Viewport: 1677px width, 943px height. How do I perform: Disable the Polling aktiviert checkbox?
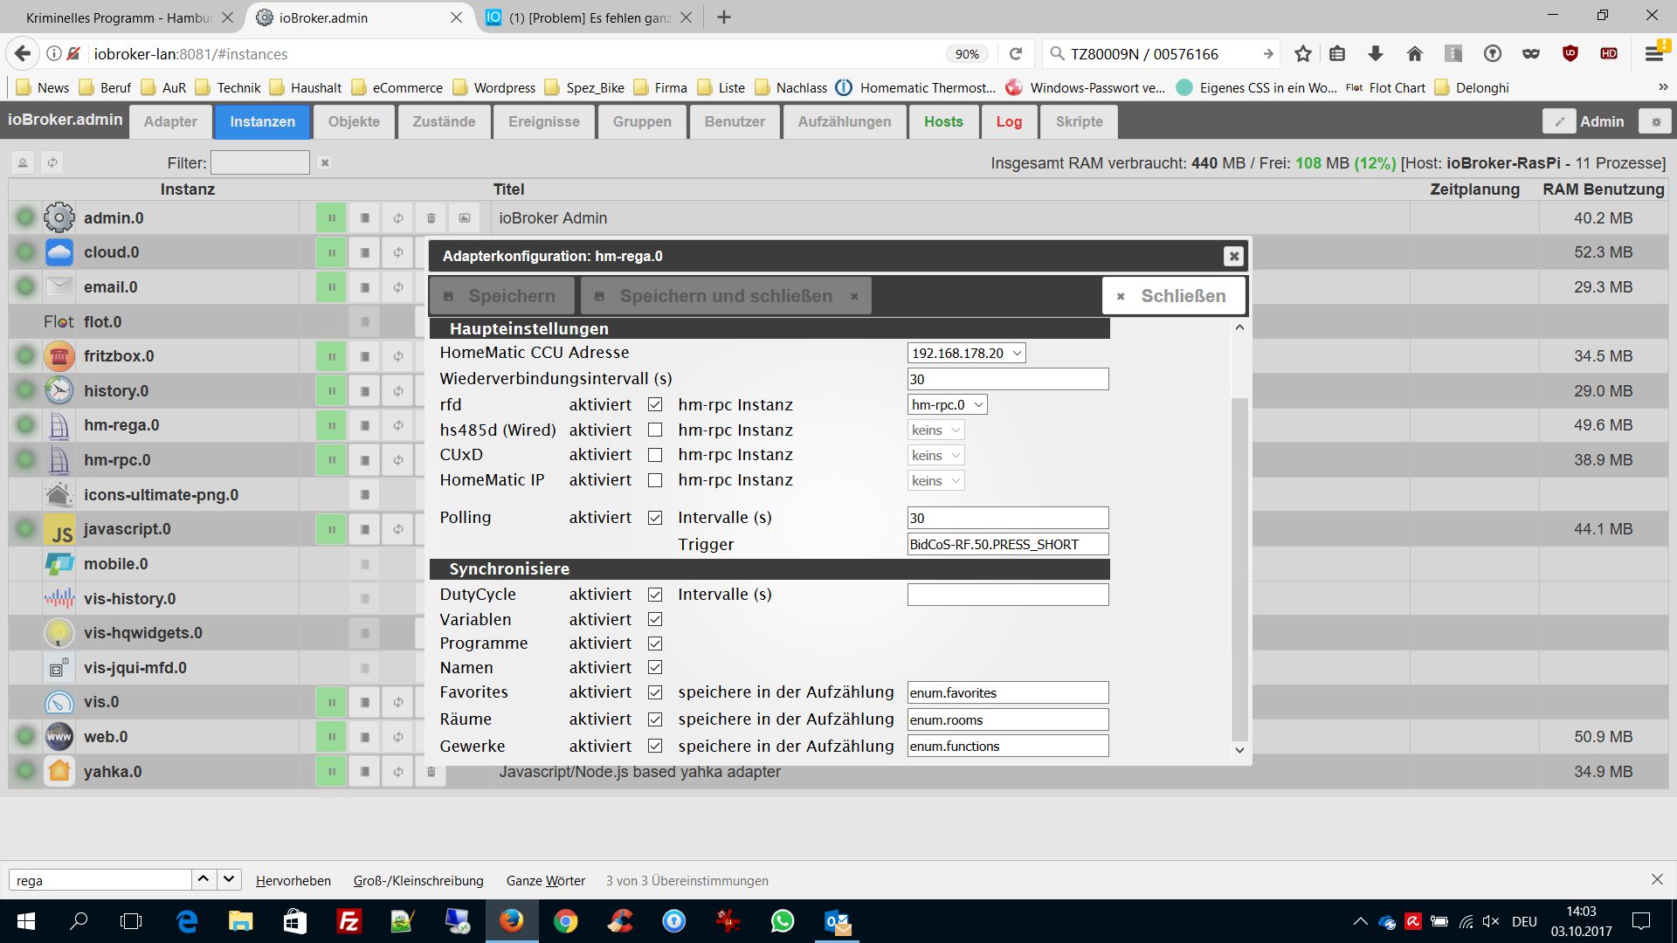coord(655,518)
